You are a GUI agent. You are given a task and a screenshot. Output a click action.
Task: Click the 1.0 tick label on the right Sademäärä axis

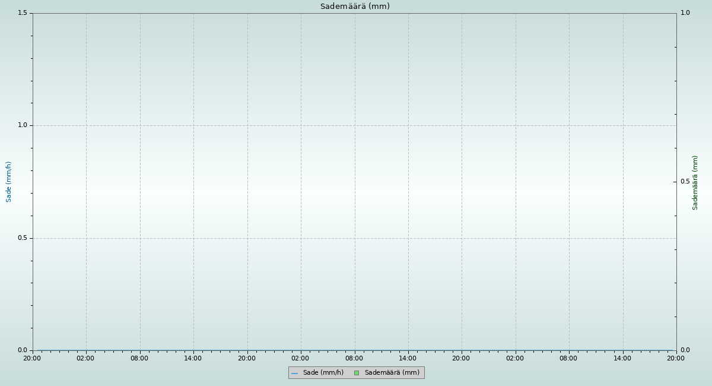[x=685, y=13]
